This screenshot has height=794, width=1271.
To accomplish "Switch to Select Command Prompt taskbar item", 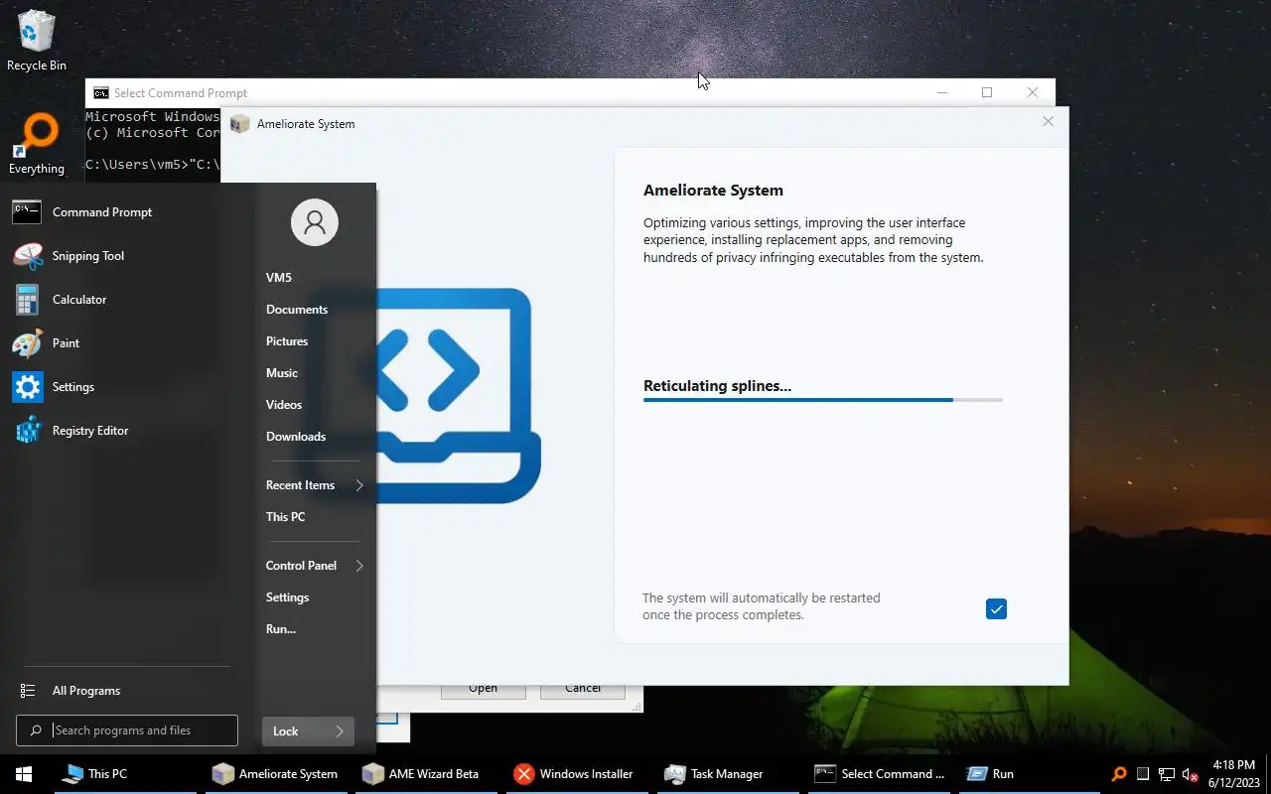I will [880, 774].
